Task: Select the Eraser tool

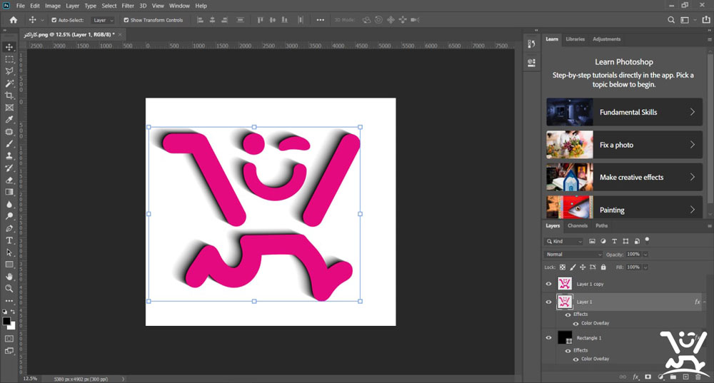Action: 9,180
